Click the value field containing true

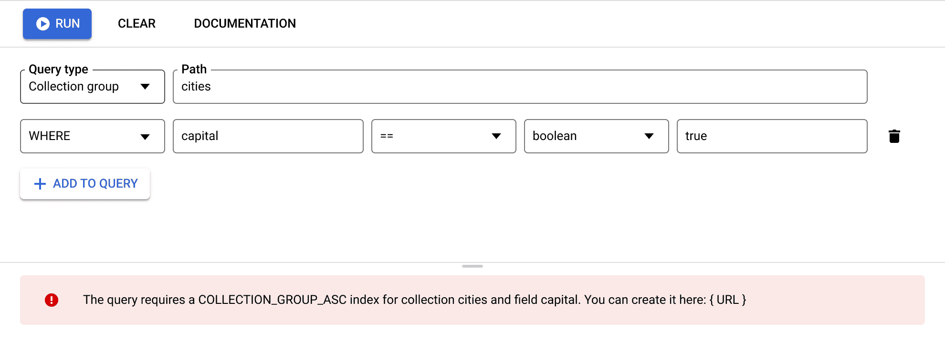pos(772,136)
